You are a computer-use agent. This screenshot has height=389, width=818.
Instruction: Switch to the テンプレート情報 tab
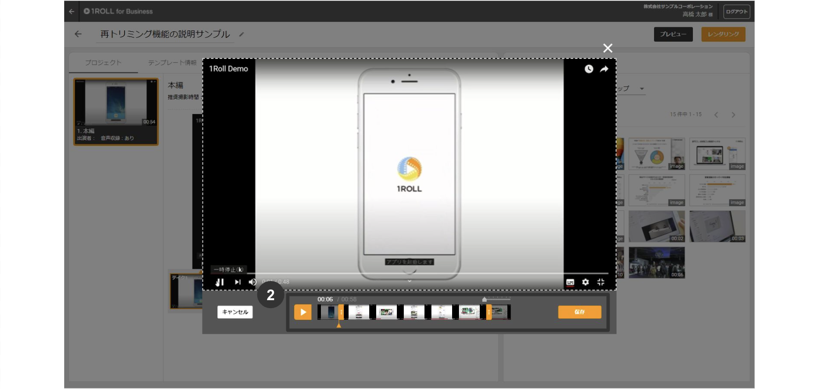(172, 63)
